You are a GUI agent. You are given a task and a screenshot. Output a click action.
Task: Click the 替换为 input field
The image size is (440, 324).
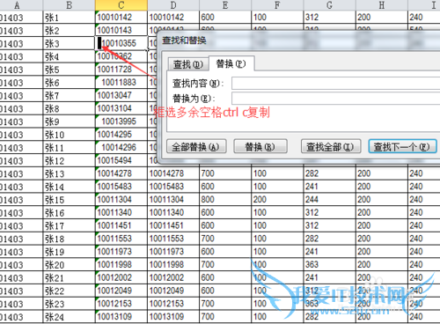335,99
